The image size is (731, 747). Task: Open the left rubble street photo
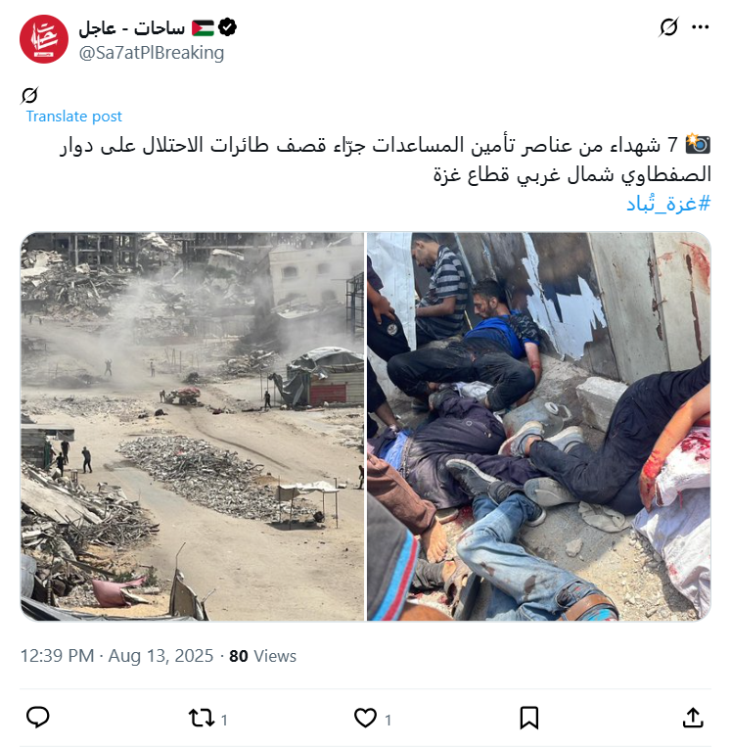tap(193, 427)
